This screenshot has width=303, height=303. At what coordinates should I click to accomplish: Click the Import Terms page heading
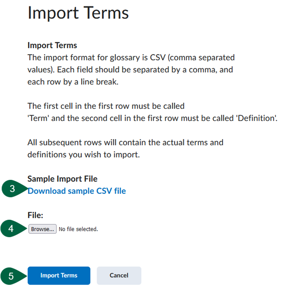click(78, 13)
